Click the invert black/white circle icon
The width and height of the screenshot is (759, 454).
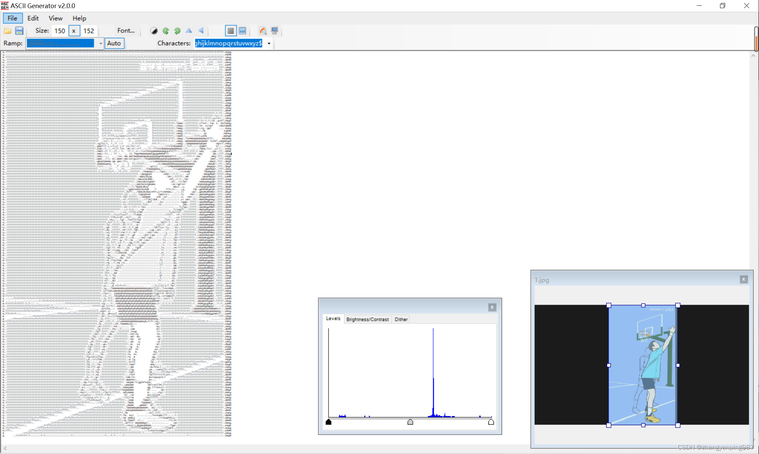154,31
